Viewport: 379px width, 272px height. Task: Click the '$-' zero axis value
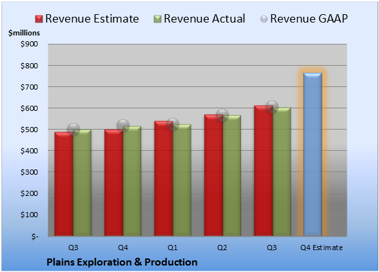point(35,237)
